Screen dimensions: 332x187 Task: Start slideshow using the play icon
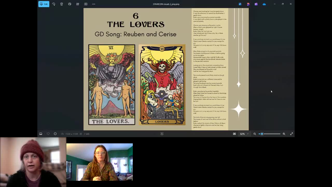coord(86,4)
